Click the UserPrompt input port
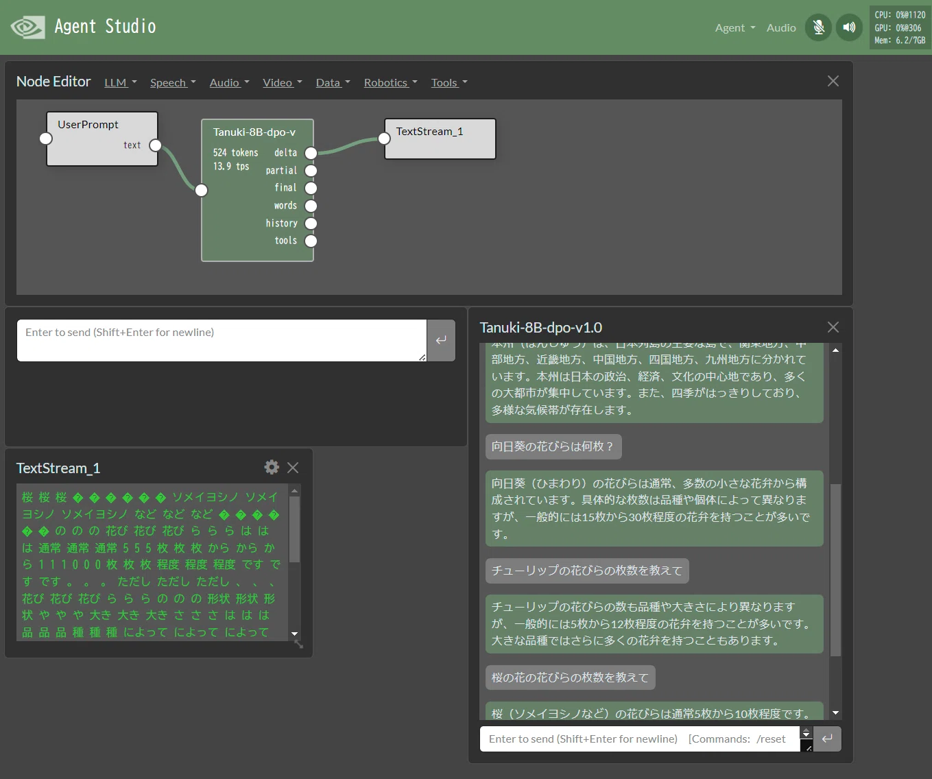 coord(46,139)
